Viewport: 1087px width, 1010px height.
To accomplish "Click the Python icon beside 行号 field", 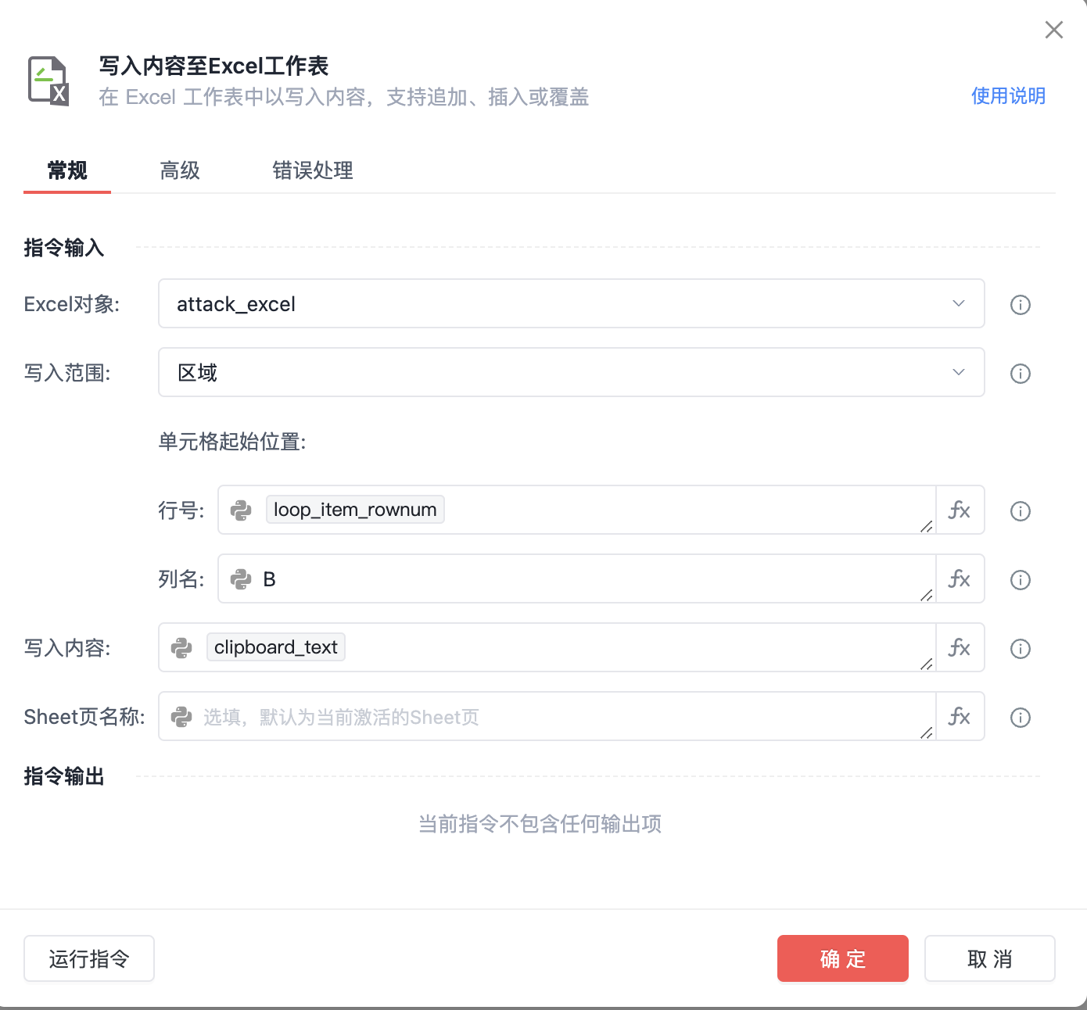I will 241,510.
